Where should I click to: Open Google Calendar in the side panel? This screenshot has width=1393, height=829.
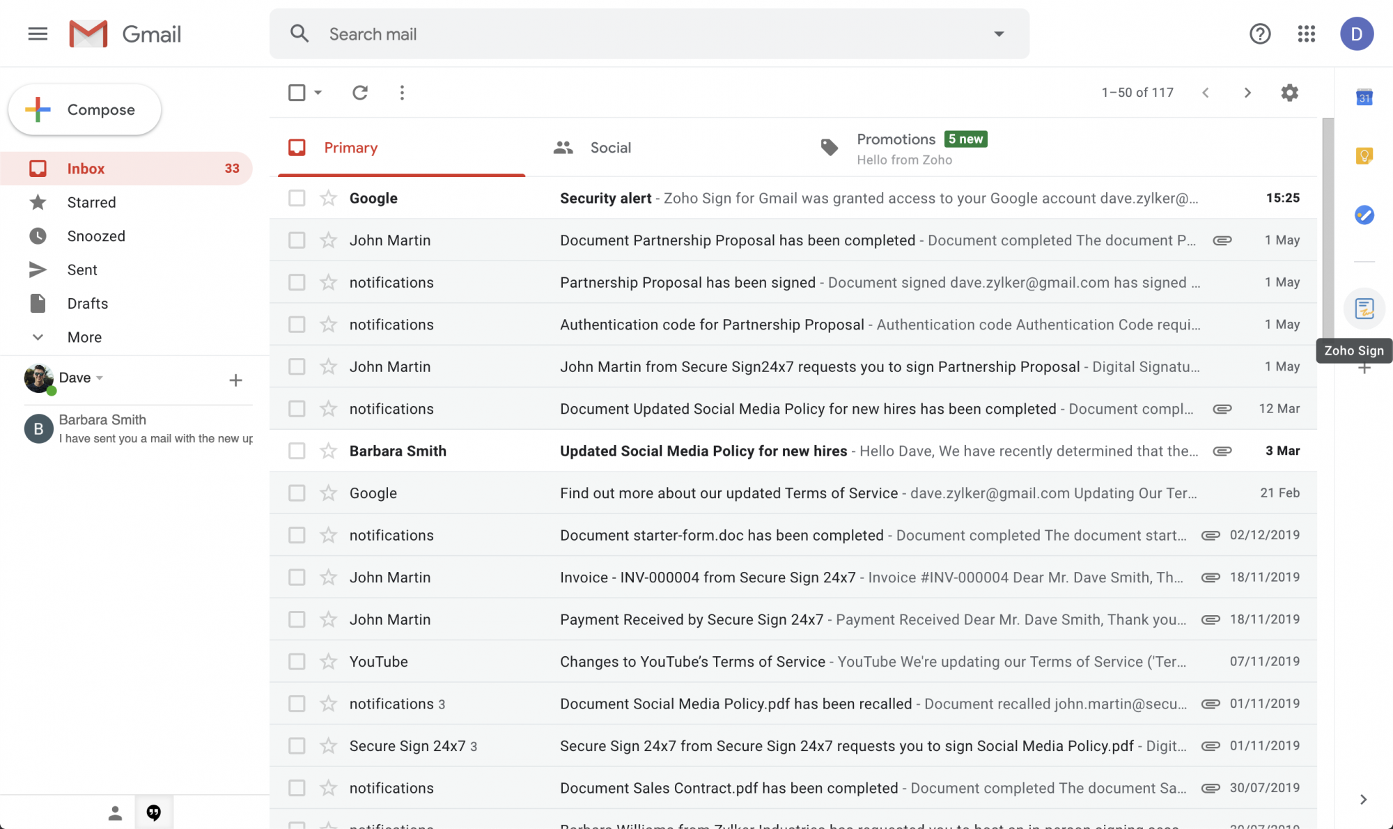point(1364,98)
